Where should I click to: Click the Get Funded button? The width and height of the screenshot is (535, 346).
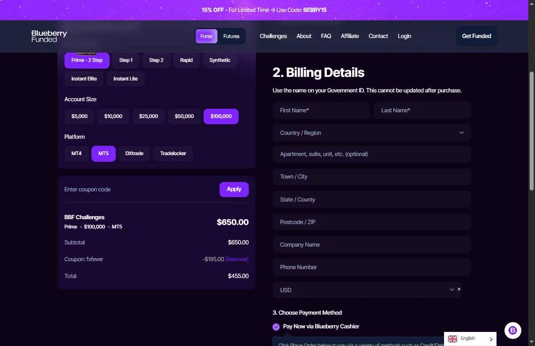pyautogui.click(x=476, y=36)
